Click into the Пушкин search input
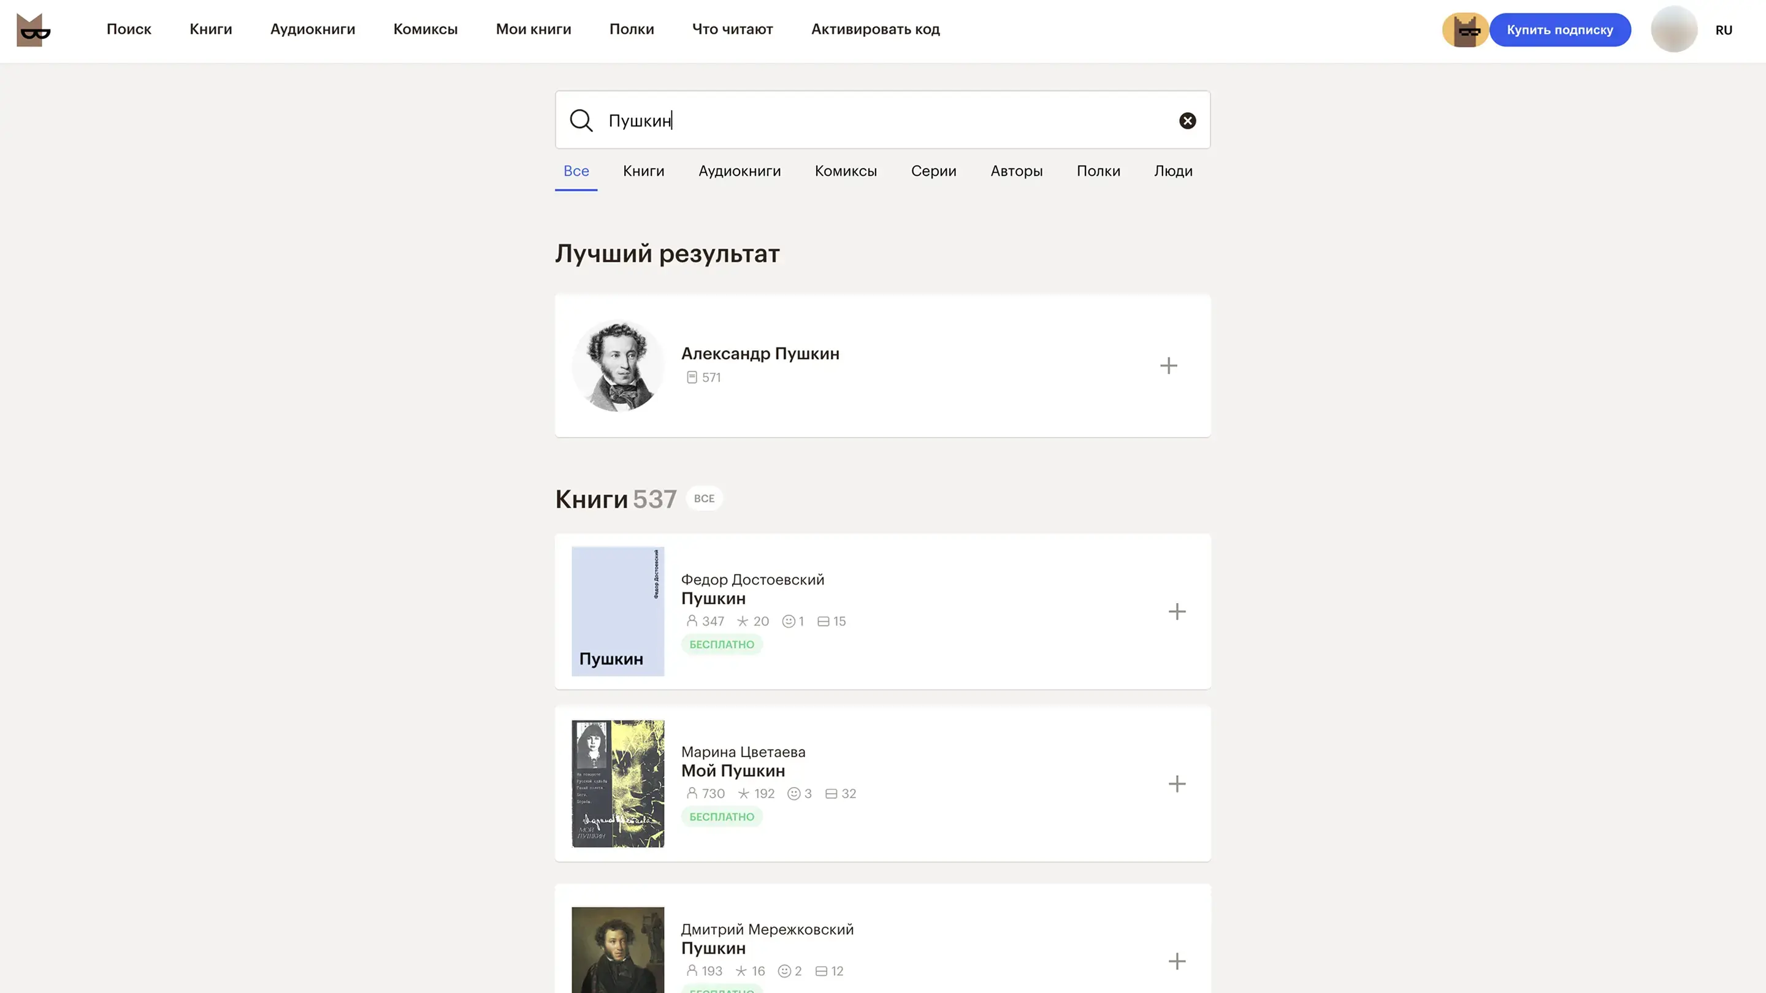Image resolution: width=1766 pixels, height=993 pixels. tap(884, 121)
